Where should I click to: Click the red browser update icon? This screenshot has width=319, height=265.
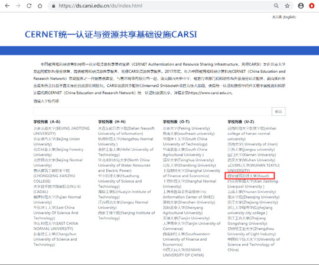click(x=311, y=6)
